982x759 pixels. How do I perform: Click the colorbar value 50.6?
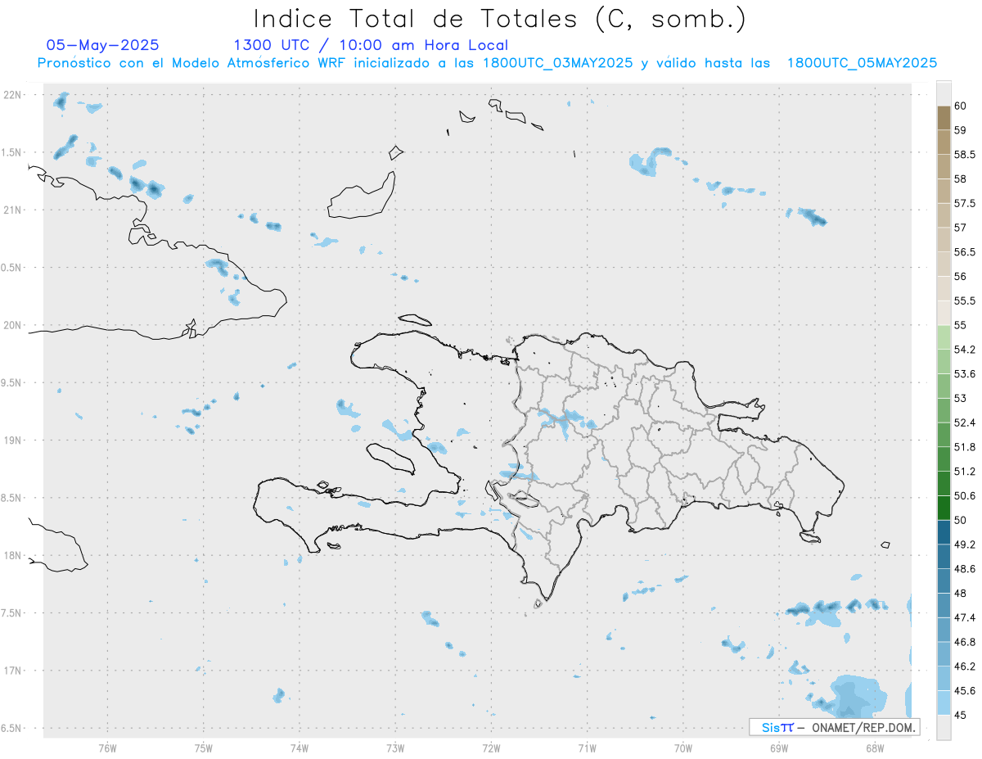(x=964, y=496)
